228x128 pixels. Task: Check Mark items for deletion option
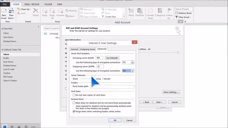point(74,103)
